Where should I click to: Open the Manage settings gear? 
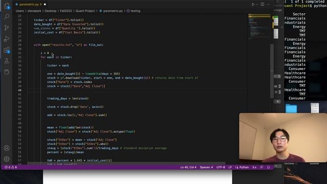(x=7, y=159)
